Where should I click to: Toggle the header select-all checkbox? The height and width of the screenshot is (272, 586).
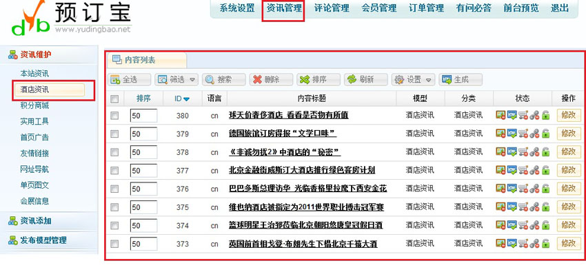(x=114, y=99)
